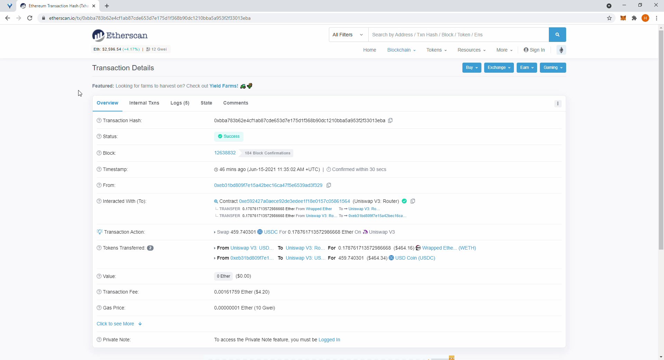The image size is (664, 360).
Task: Open the three-dot menu on the Overview card
Action: [558, 103]
